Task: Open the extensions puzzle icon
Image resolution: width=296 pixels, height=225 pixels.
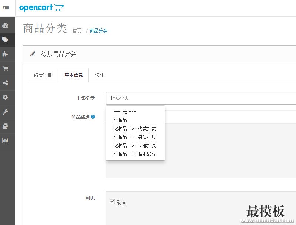Action: click(6, 54)
